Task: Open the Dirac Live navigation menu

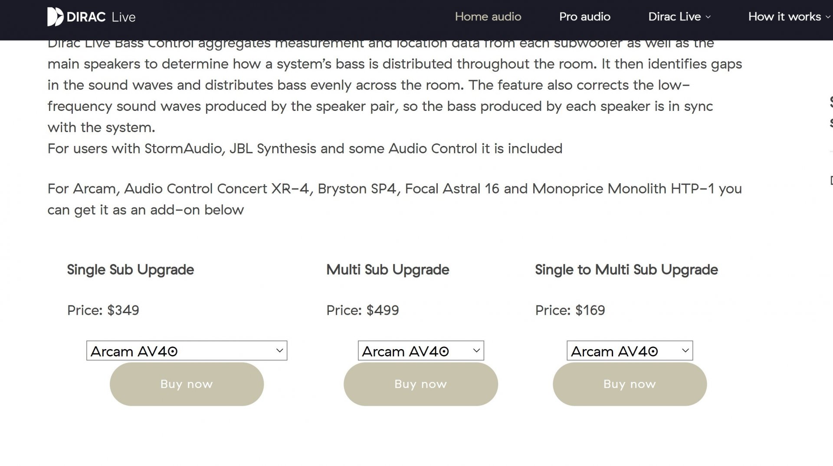Action: point(674,17)
